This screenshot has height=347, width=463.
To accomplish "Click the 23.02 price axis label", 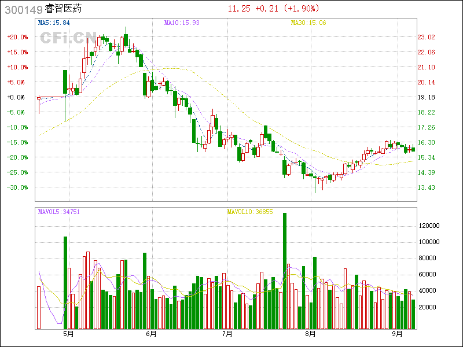I will coord(427,37).
